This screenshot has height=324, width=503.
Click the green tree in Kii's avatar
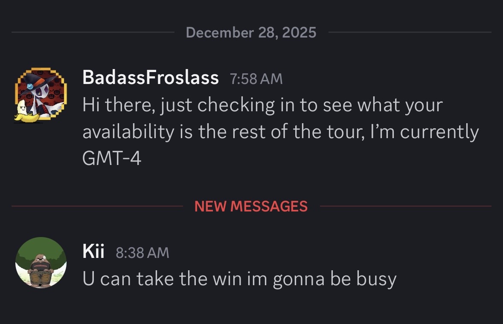click(x=41, y=247)
